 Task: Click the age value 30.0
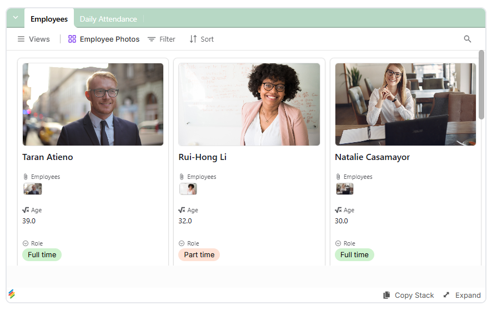(342, 221)
